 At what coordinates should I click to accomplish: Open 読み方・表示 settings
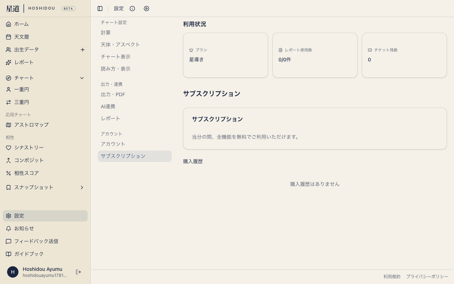135,69
